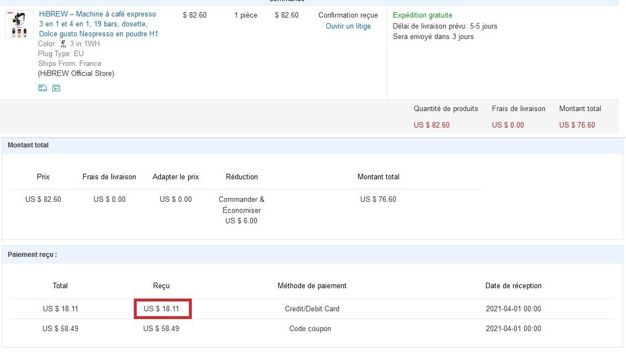Click the return-box arrow icon under the product
The height and width of the screenshot is (352, 626).
[56, 88]
